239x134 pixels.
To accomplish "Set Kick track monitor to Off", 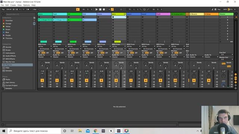I will point(92,53).
